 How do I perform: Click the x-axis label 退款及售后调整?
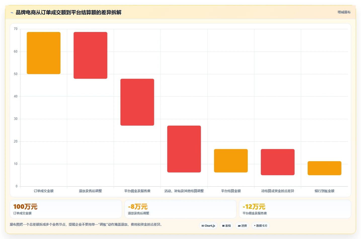tap(91, 191)
